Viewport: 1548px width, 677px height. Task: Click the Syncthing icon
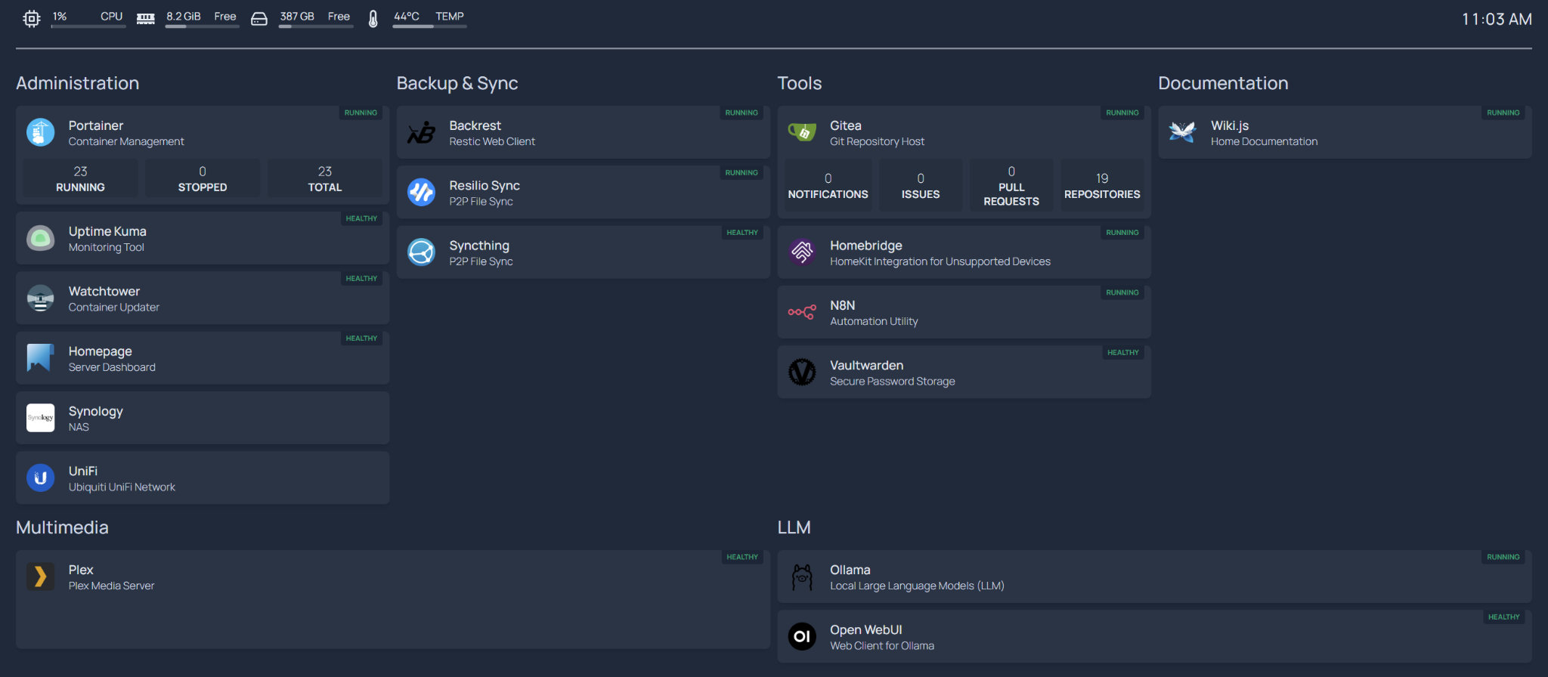(x=421, y=252)
